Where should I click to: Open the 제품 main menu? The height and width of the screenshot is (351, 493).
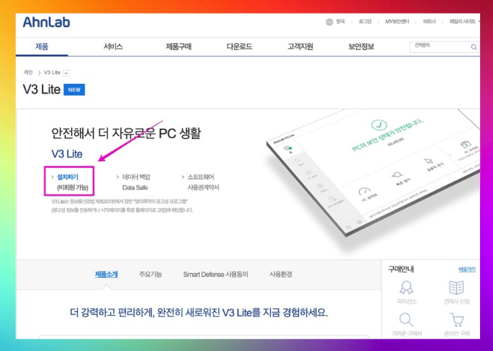42,47
